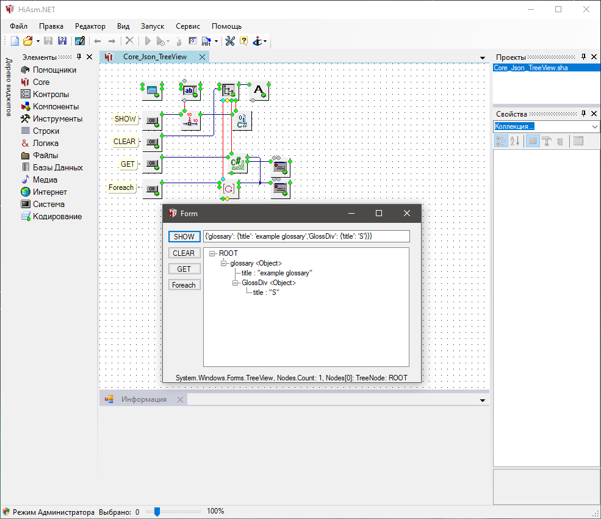This screenshot has height=519, width=601.
Task: Click the JSON text input field in the Form window
Action: click(x=306, y=236)
